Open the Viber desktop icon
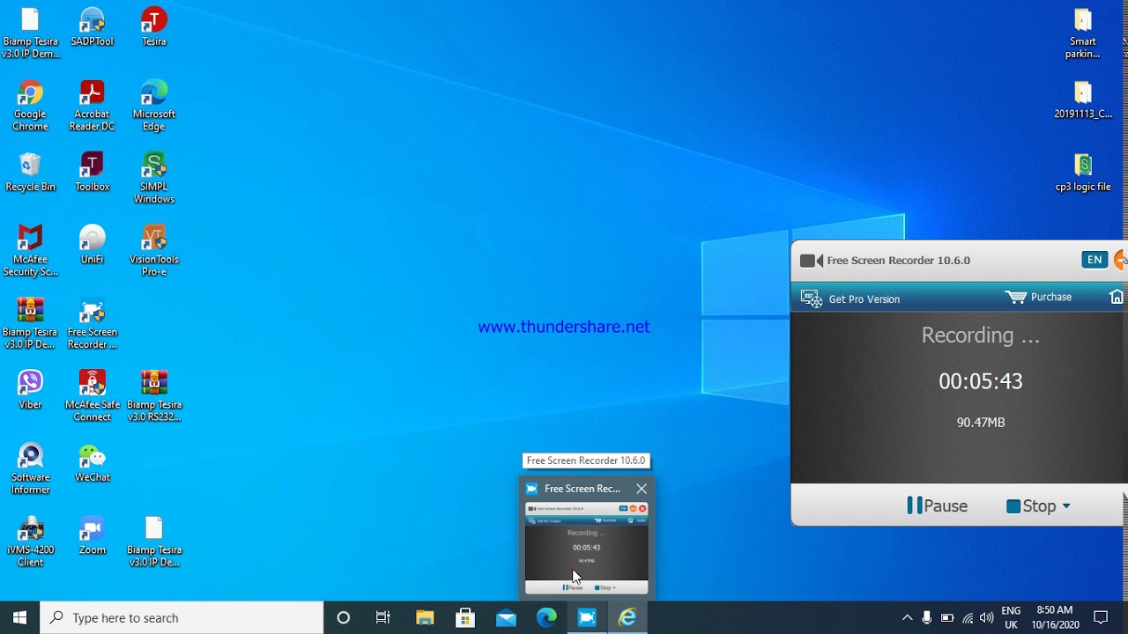Viewport: 1128px width, 634px height. point(30,390)
